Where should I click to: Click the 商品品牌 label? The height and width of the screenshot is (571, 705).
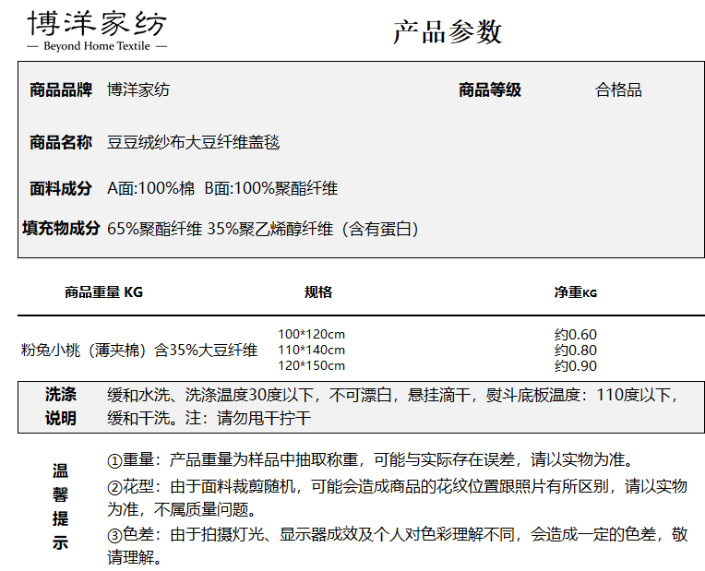coord(61,89)
